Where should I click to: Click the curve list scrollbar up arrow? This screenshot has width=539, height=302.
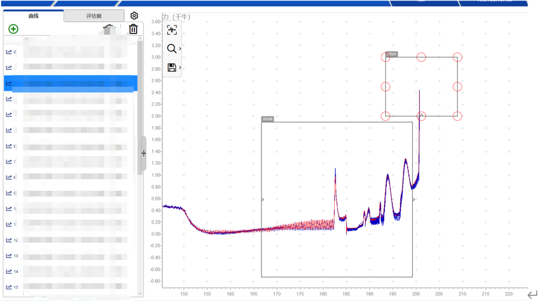coord(140,38)
